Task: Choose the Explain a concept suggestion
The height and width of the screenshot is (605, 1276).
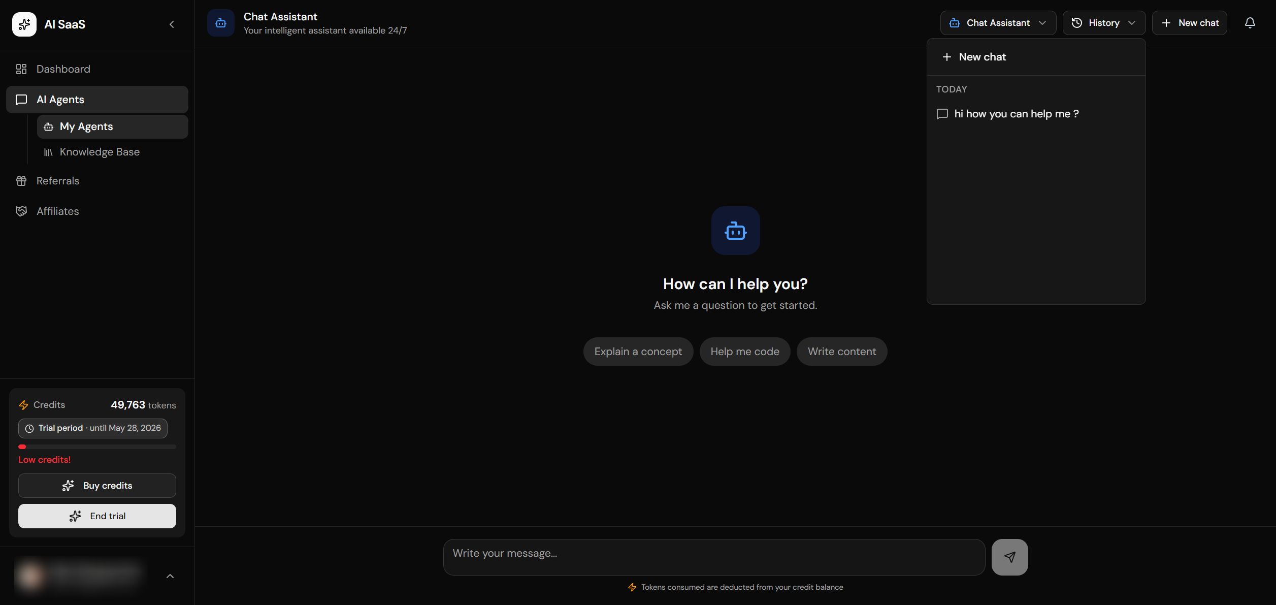Action: 638,352
